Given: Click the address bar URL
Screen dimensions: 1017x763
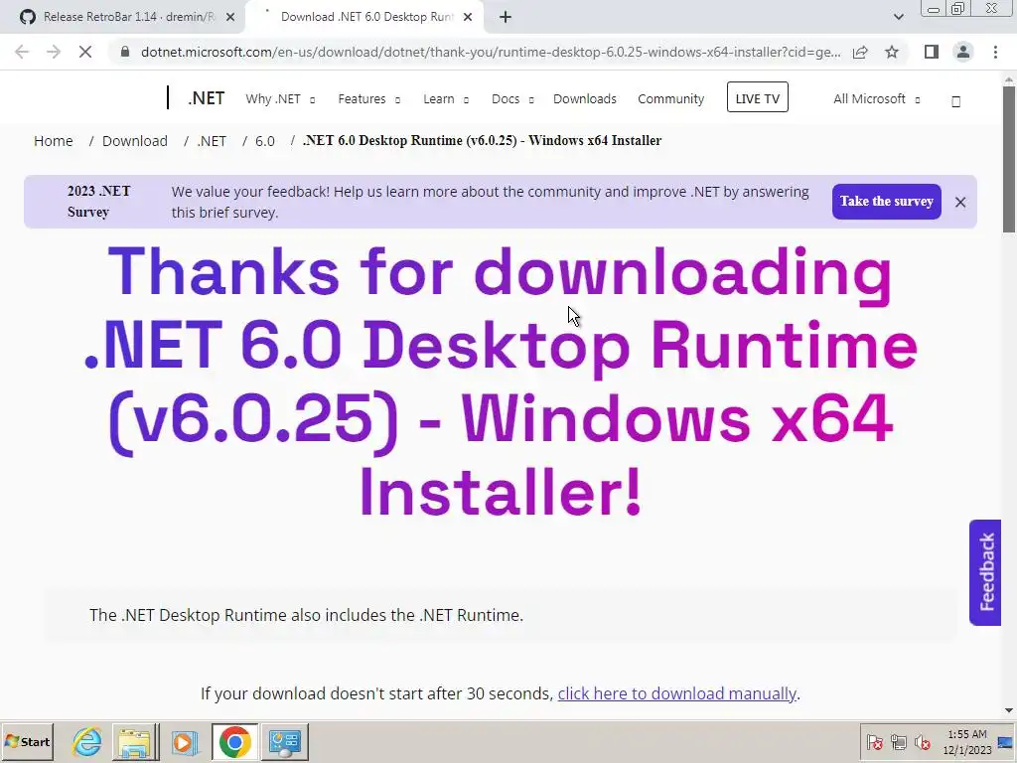Looking at the screenshot, I should coord(491,52).
